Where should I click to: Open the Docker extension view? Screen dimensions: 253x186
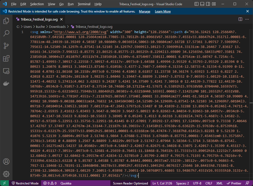coord(6,83)
